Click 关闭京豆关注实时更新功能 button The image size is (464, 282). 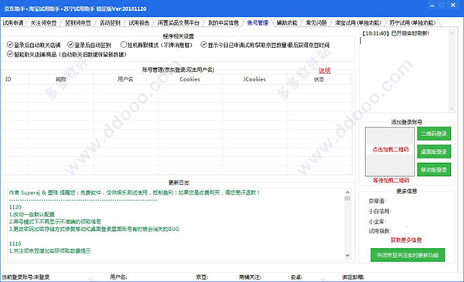(x=408, y=255)
